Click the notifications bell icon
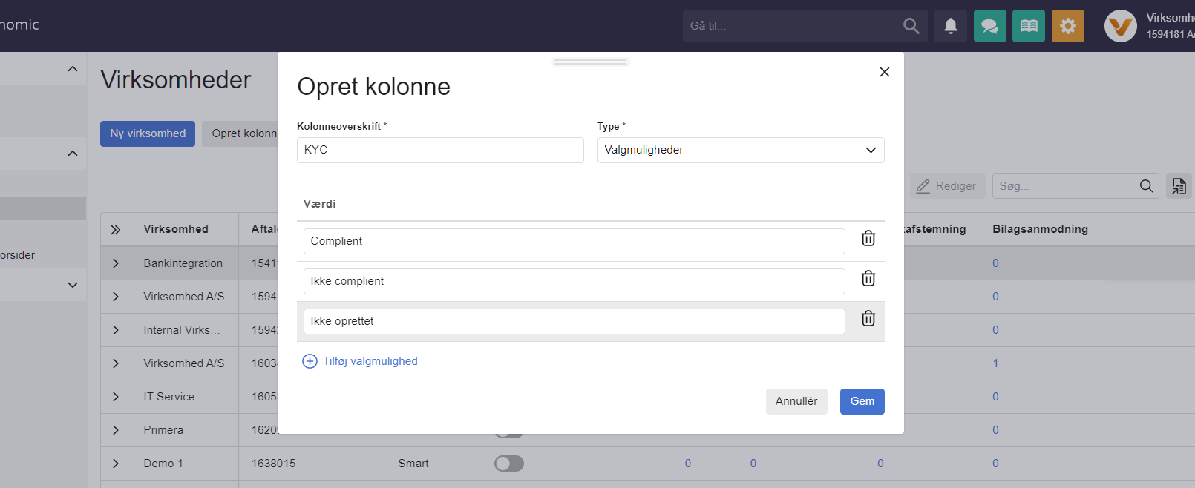This screenshot has width=1195, height=488. pos(950,26)
